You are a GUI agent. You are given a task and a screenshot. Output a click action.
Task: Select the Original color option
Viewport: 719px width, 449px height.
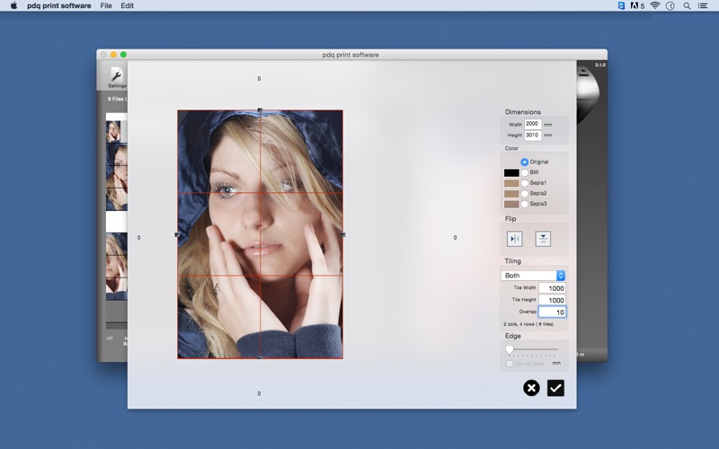[x=525, y=162]
